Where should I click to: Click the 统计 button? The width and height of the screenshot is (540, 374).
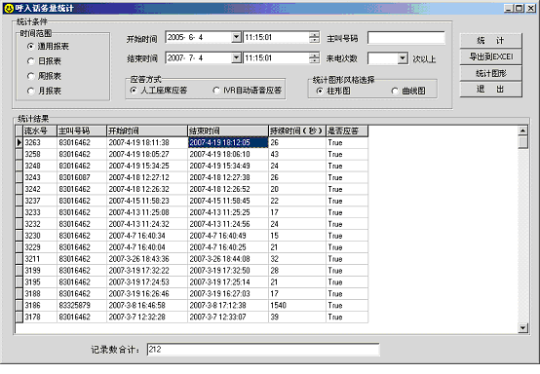coord(490,41)
